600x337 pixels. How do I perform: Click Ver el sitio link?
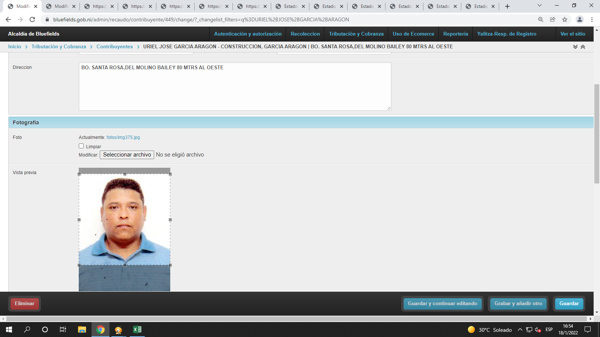[573, 34]
